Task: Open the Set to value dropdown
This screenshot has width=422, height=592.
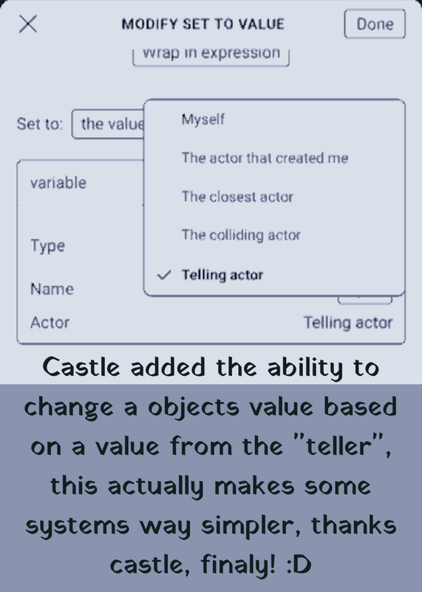Action: coord(108,124)
